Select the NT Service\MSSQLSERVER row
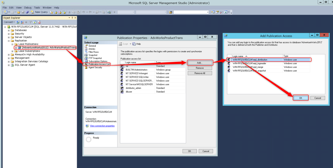 click(153, 84)
